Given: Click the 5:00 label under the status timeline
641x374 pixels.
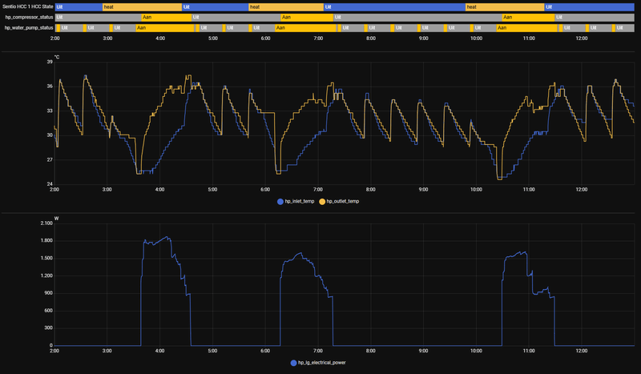Looking at the screenshot, I should tap(213, 38).
